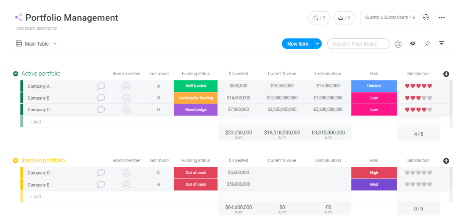Click the share icon beside Portfolio Management

coord(19,18)
